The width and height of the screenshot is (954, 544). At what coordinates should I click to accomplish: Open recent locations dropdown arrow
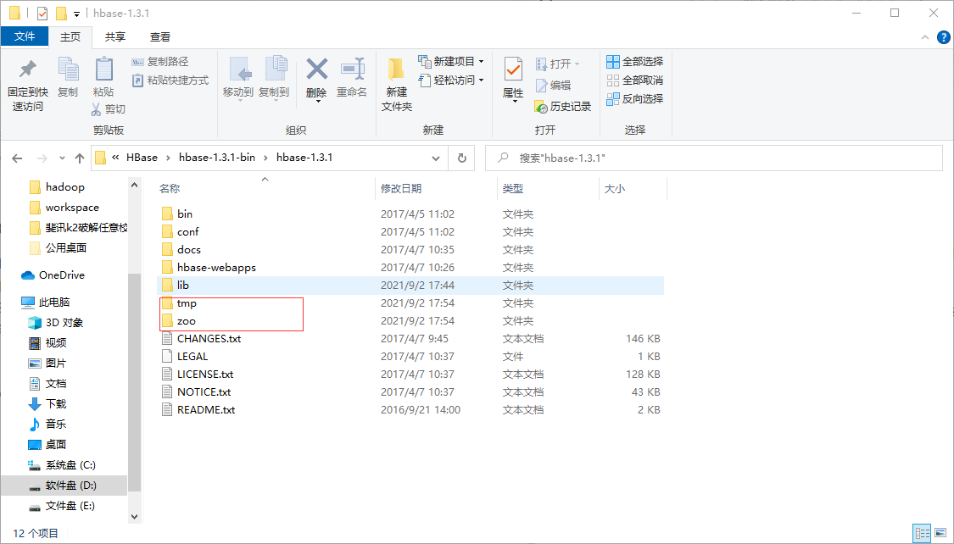pyautogui.click(x=62, y=158)
